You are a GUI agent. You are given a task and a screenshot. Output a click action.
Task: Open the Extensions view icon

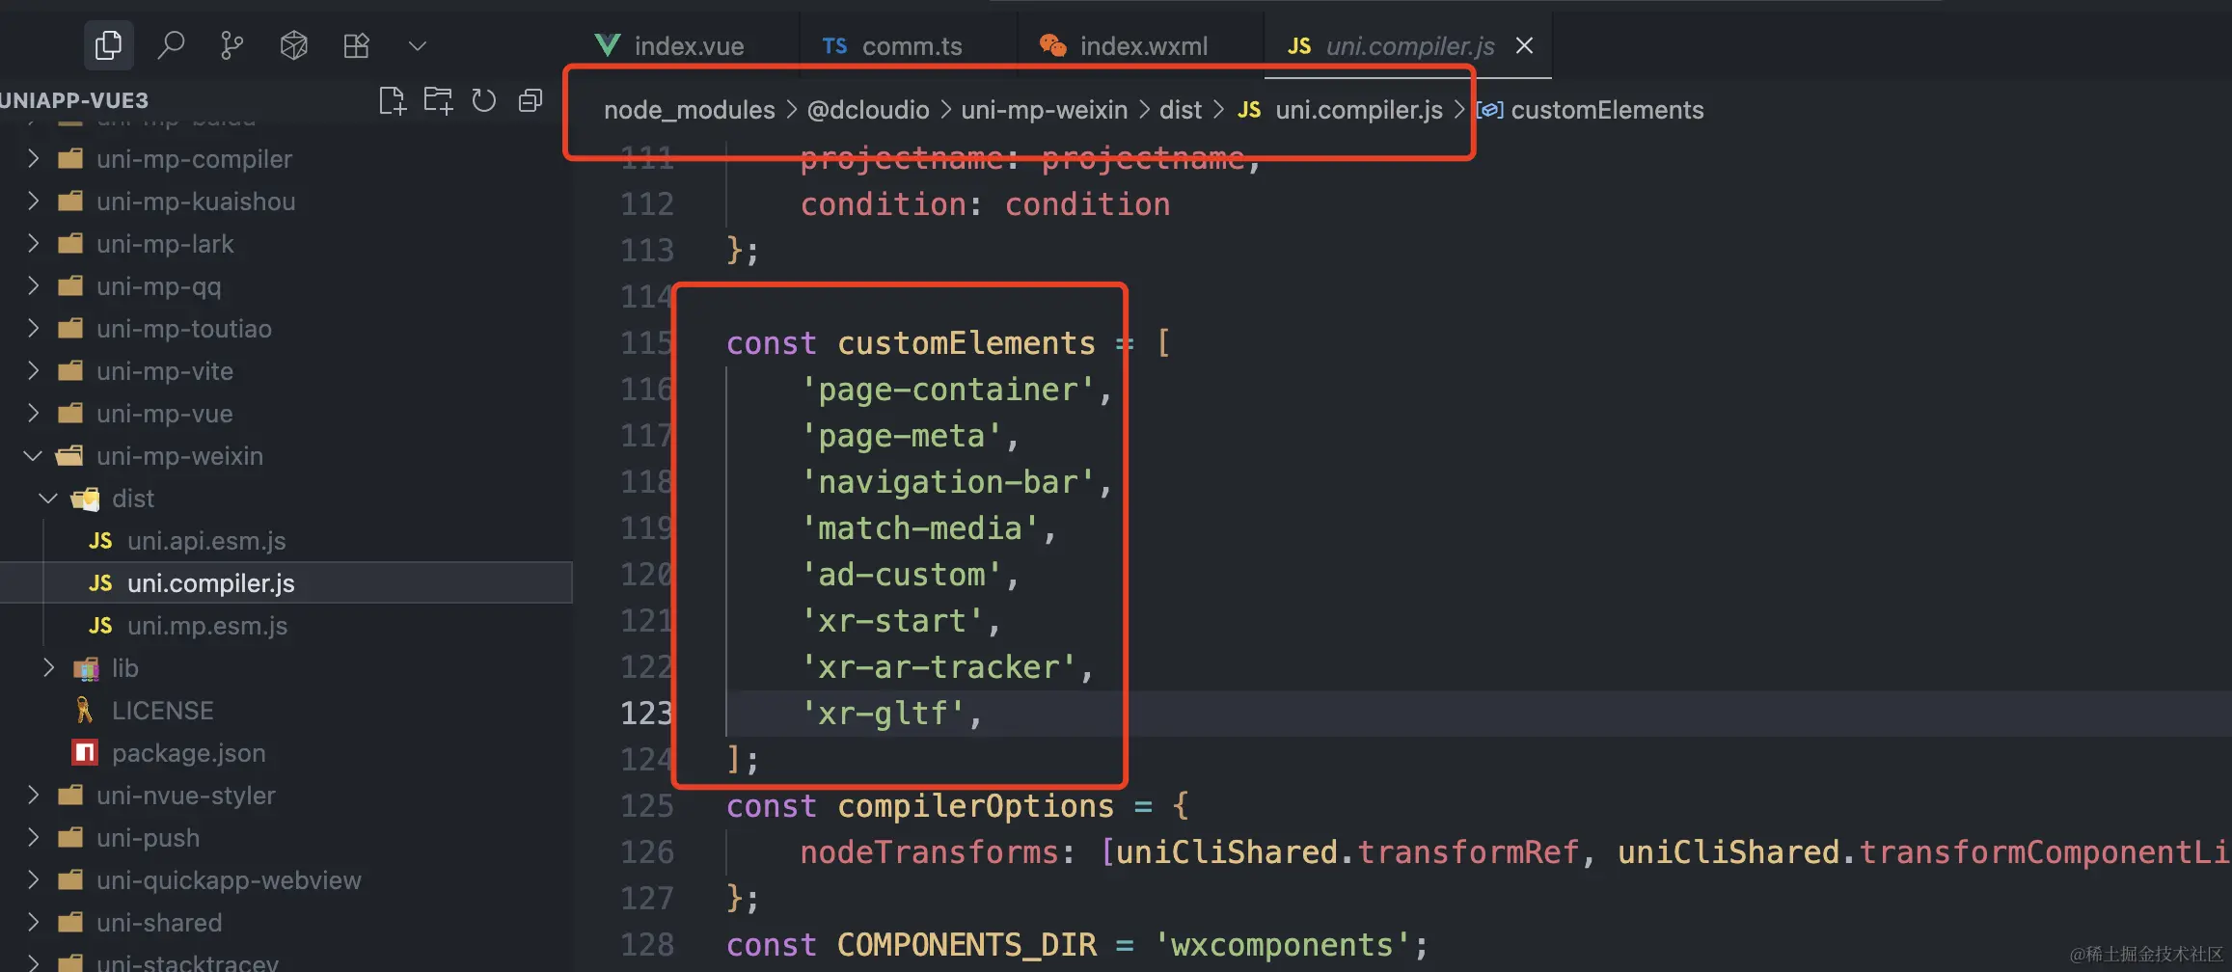pyautogui.click(x=356, y=45)
